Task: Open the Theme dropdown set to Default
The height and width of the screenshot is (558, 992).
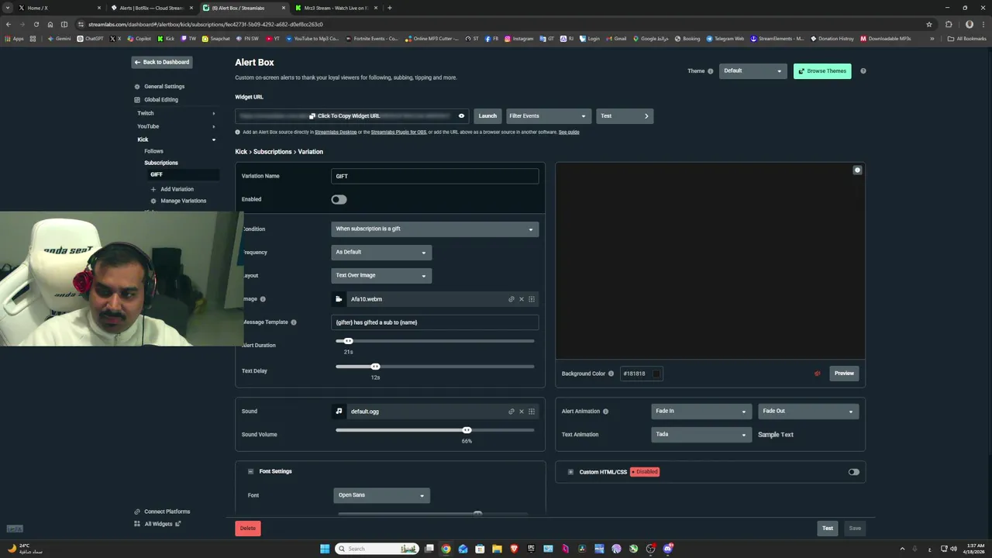Action: [753, 71]
